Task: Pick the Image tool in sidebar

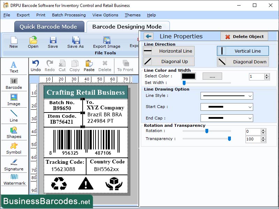Action: pos(14,100)
